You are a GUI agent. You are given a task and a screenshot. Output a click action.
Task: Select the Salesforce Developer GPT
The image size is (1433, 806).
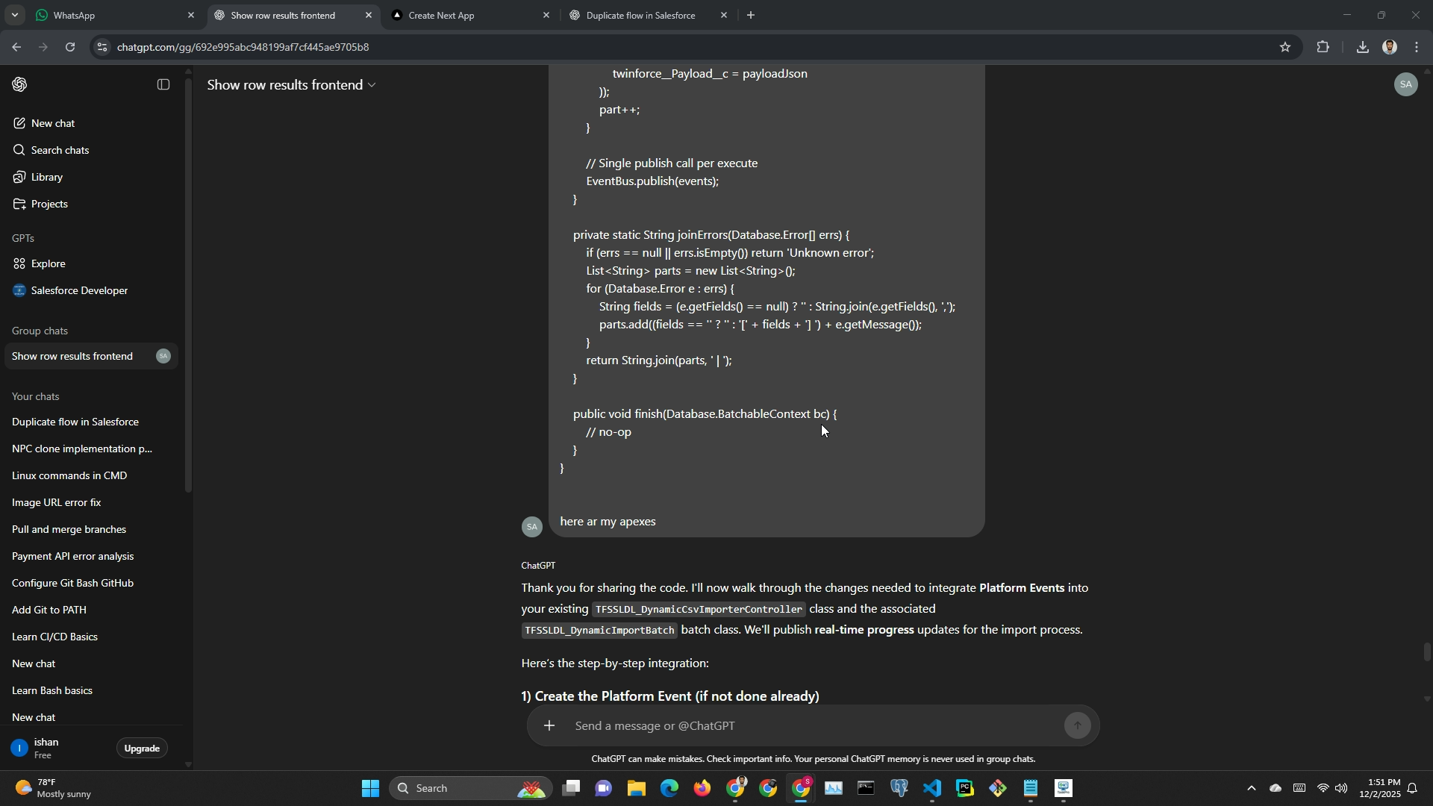(79, 290)
